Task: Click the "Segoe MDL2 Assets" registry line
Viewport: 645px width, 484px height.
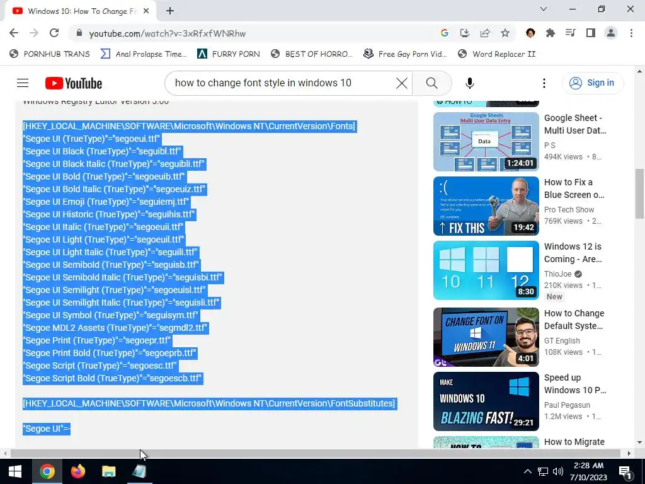Action: pyautogui.click(x=116, y=328)
